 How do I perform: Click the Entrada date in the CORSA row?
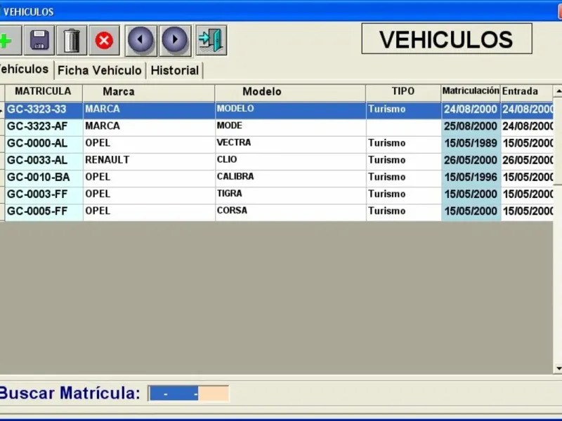(527, 212)
